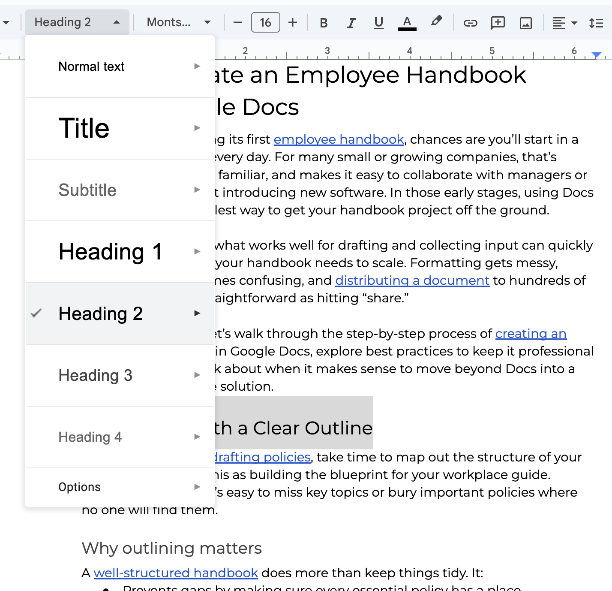Open the drafting policies link

pyautogui.click(x=262, y=457)
